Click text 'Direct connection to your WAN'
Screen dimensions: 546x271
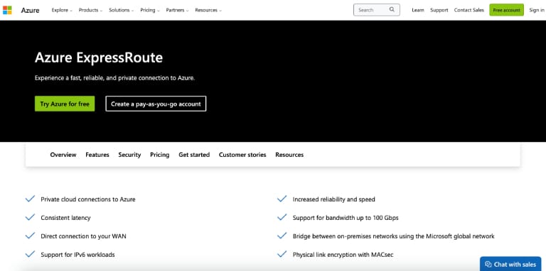coord(84,236)
